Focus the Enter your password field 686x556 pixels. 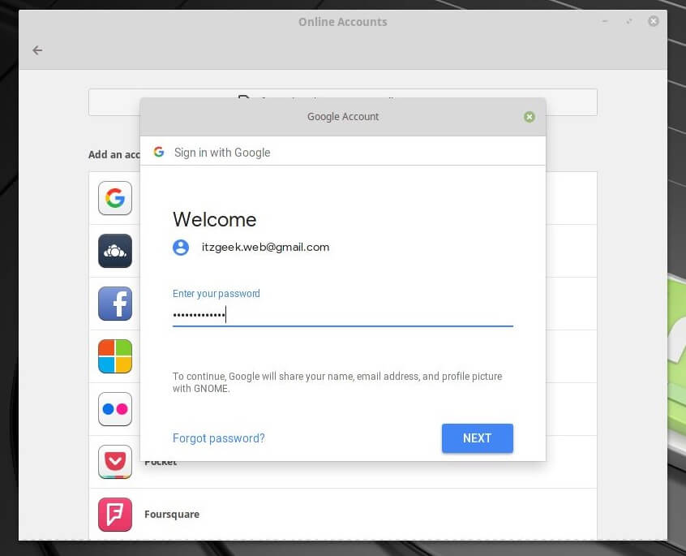pyautogui.click(x=342, y=315)
